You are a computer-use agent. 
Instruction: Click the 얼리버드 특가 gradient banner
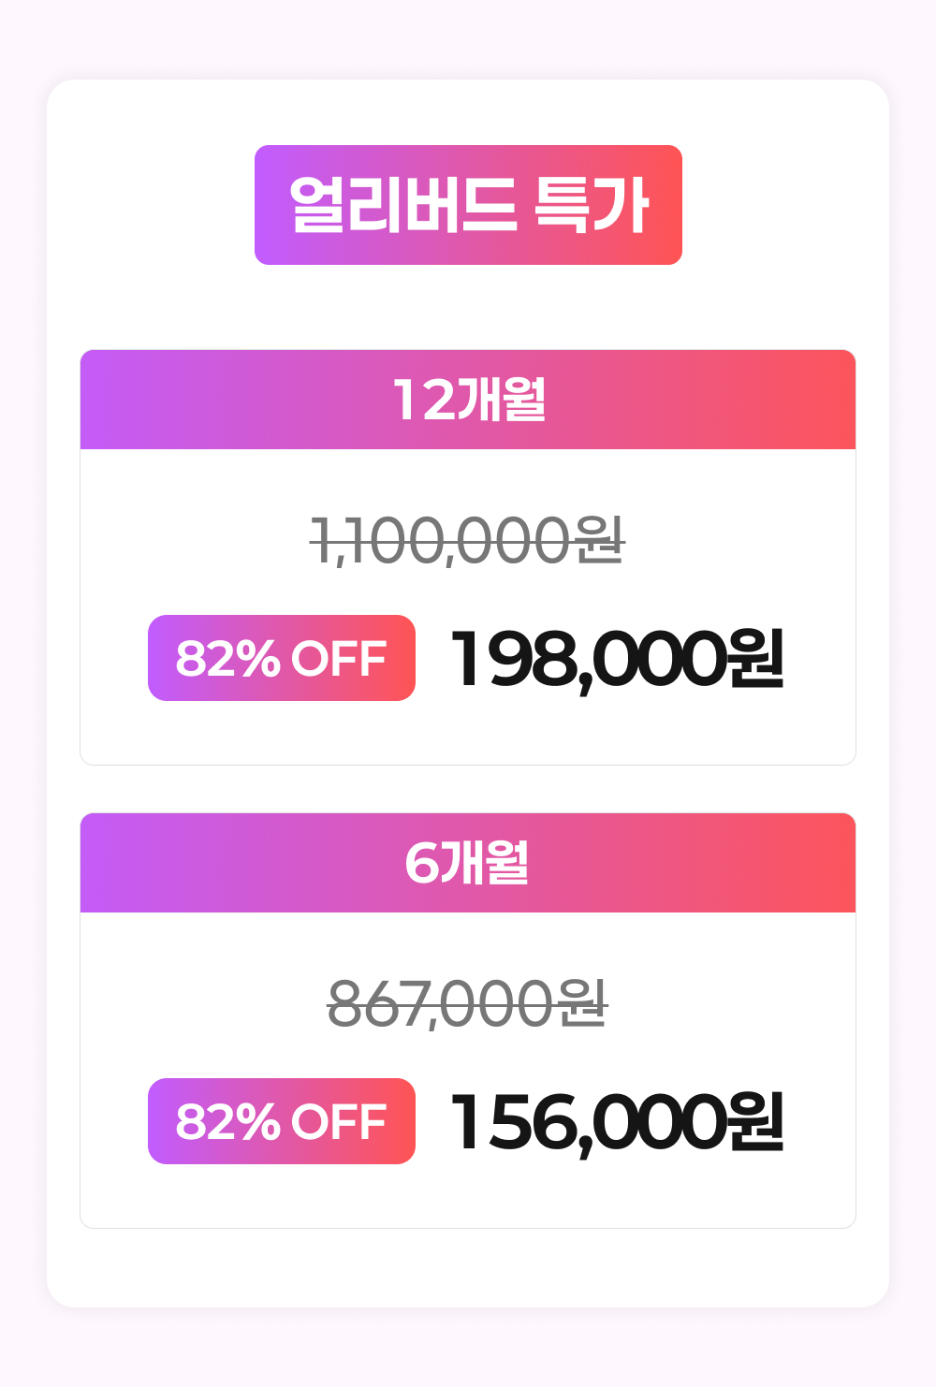tap(468, 205)
